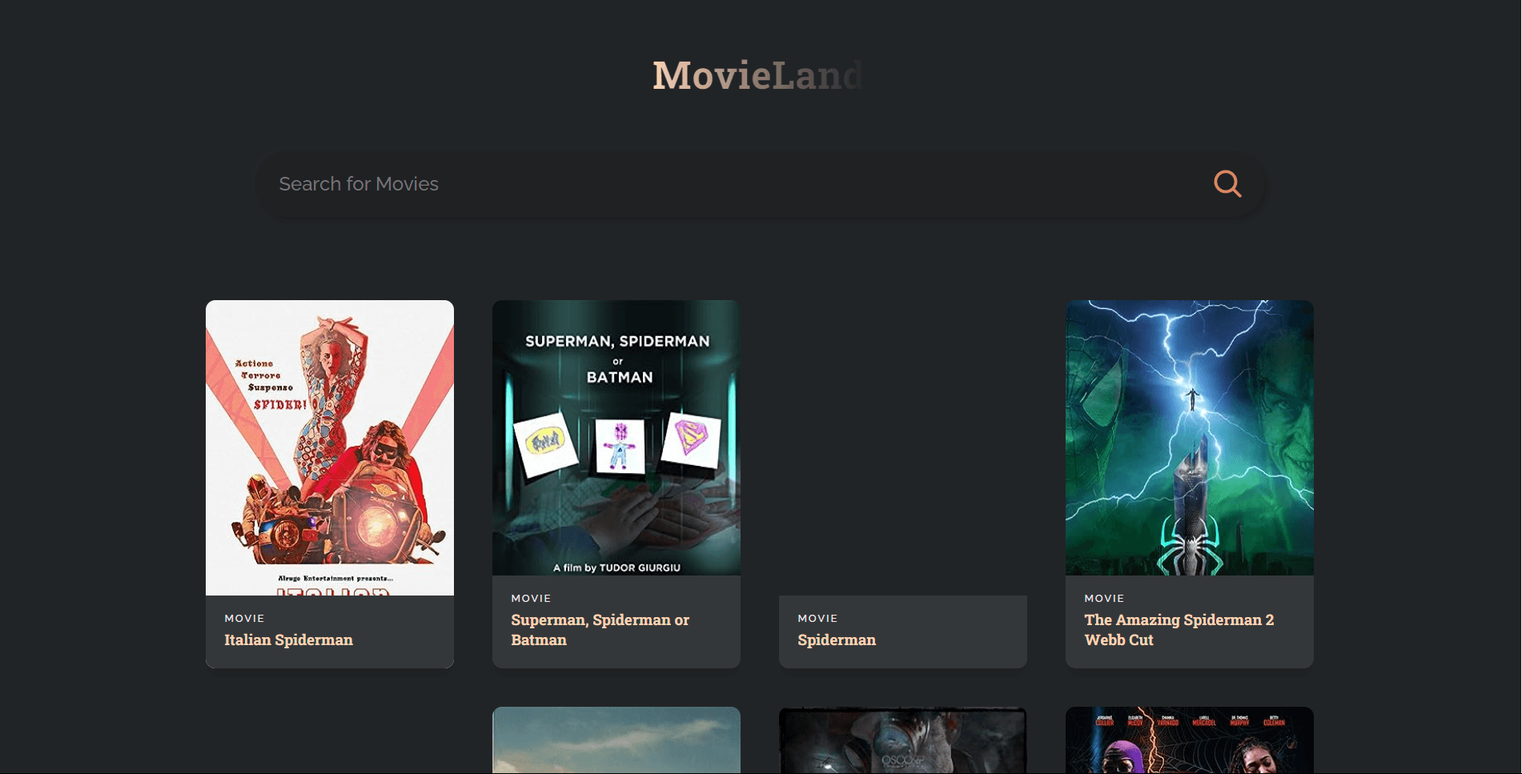Viewport: 1522px width, 774px height.
Task: Click the search bar's magnifier to submit search
Action: [x=1227, y=183]
